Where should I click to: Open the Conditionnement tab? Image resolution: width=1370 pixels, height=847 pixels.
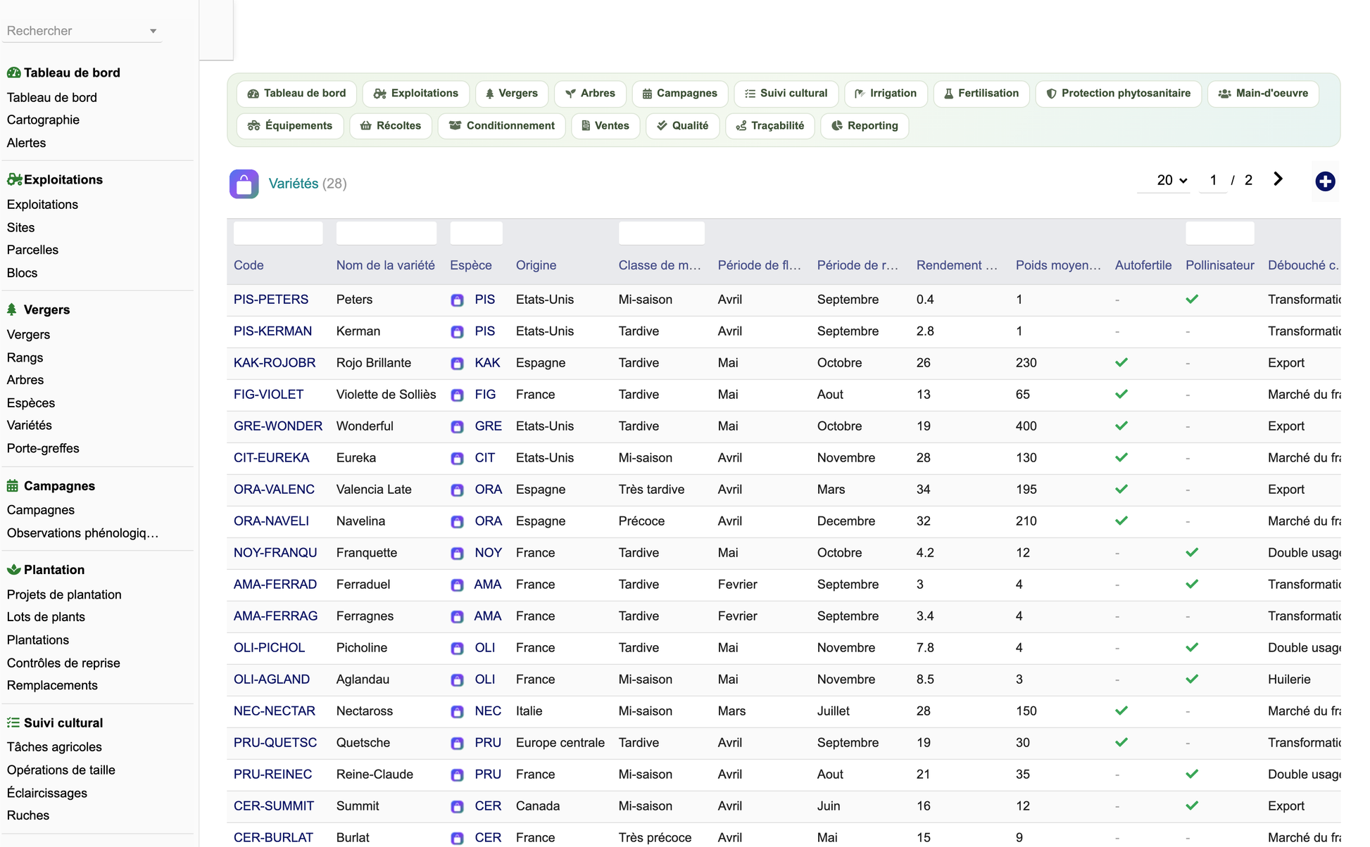(502, 126)
